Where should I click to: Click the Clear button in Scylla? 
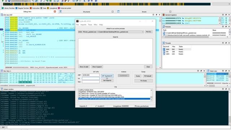pos(148,67)
